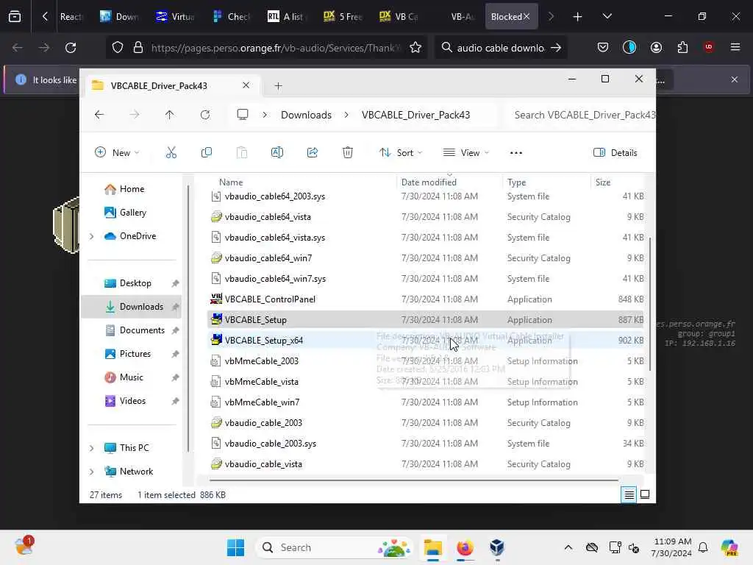Refresh the File Explorer folder view
The width and height of the screenshot is (753, 565).
[x=205, y=115]
